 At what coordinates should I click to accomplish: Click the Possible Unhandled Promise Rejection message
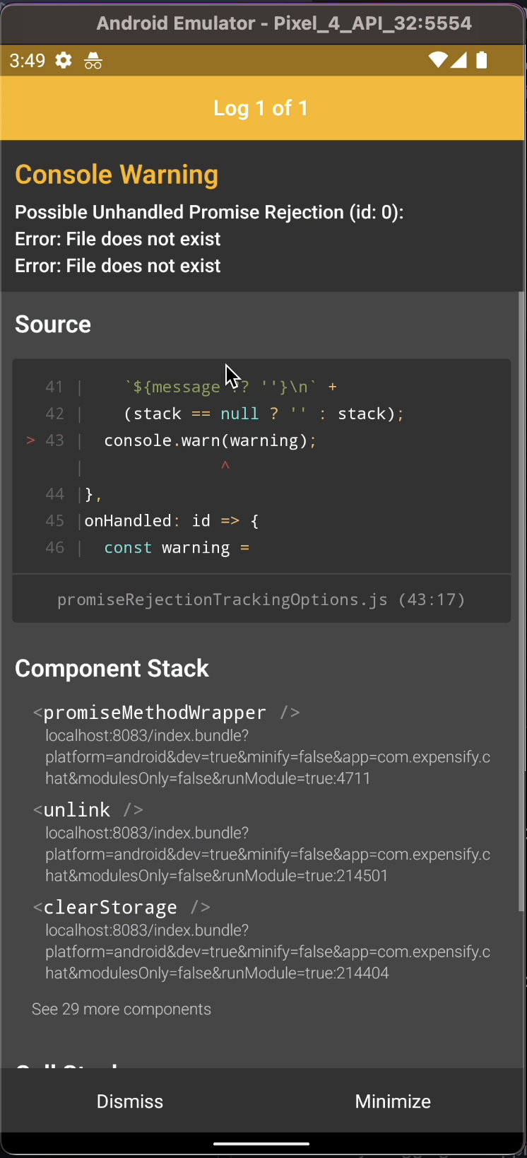tap(209, 211)
